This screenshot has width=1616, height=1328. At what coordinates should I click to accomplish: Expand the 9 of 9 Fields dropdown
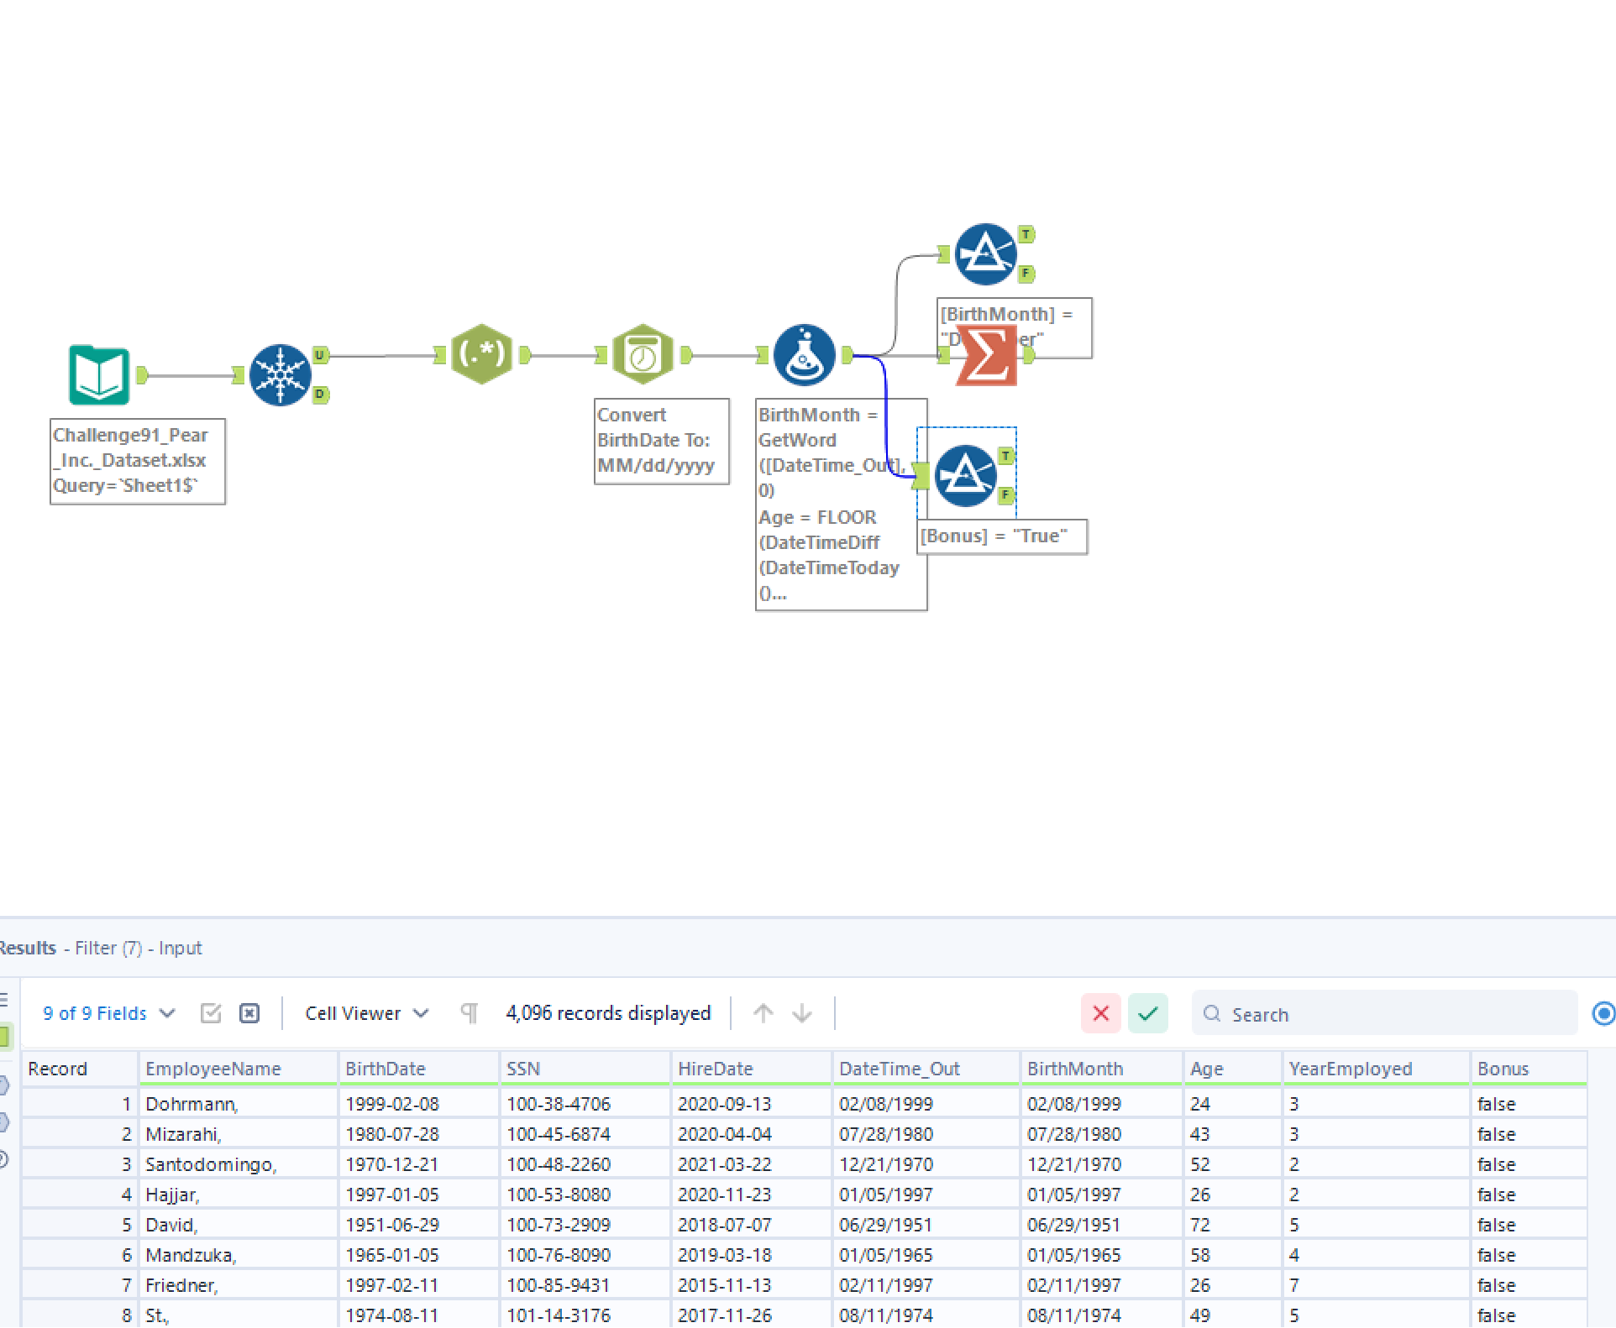pyautogui.click(x=109, y=1013)
